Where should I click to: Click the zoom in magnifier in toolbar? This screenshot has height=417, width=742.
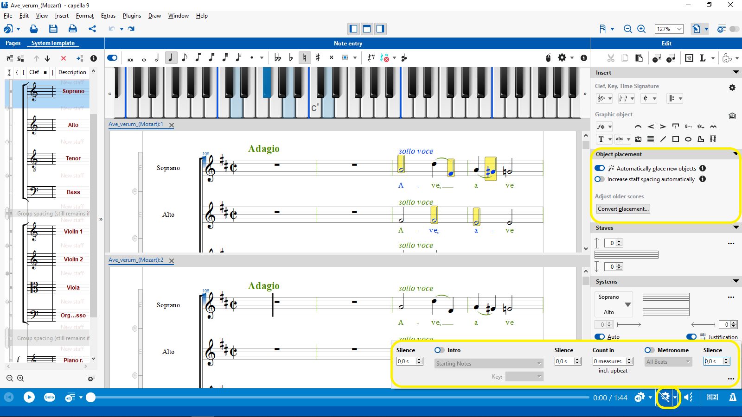[x=641, y=29]
